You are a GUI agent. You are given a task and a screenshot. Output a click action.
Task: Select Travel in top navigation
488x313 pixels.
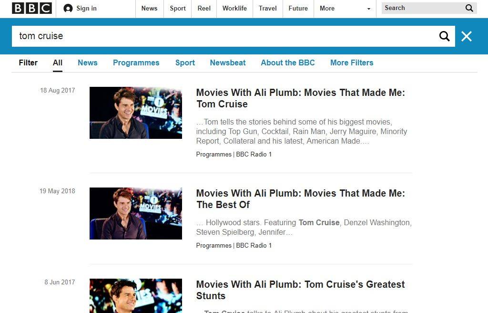click(x=268, y=9)
